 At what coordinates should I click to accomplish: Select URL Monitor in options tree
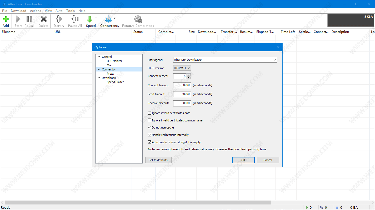(114, 61)
